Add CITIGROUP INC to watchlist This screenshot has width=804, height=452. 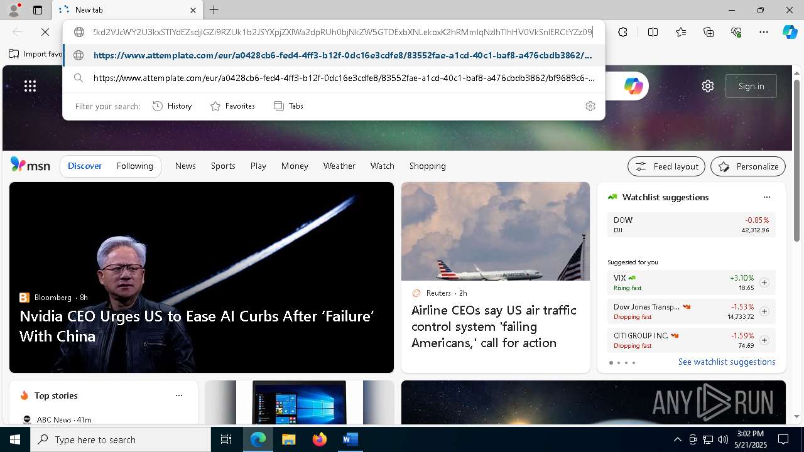point(764,340)
